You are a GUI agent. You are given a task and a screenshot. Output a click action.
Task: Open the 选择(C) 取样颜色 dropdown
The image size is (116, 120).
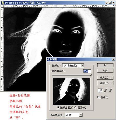click(73, 66)
